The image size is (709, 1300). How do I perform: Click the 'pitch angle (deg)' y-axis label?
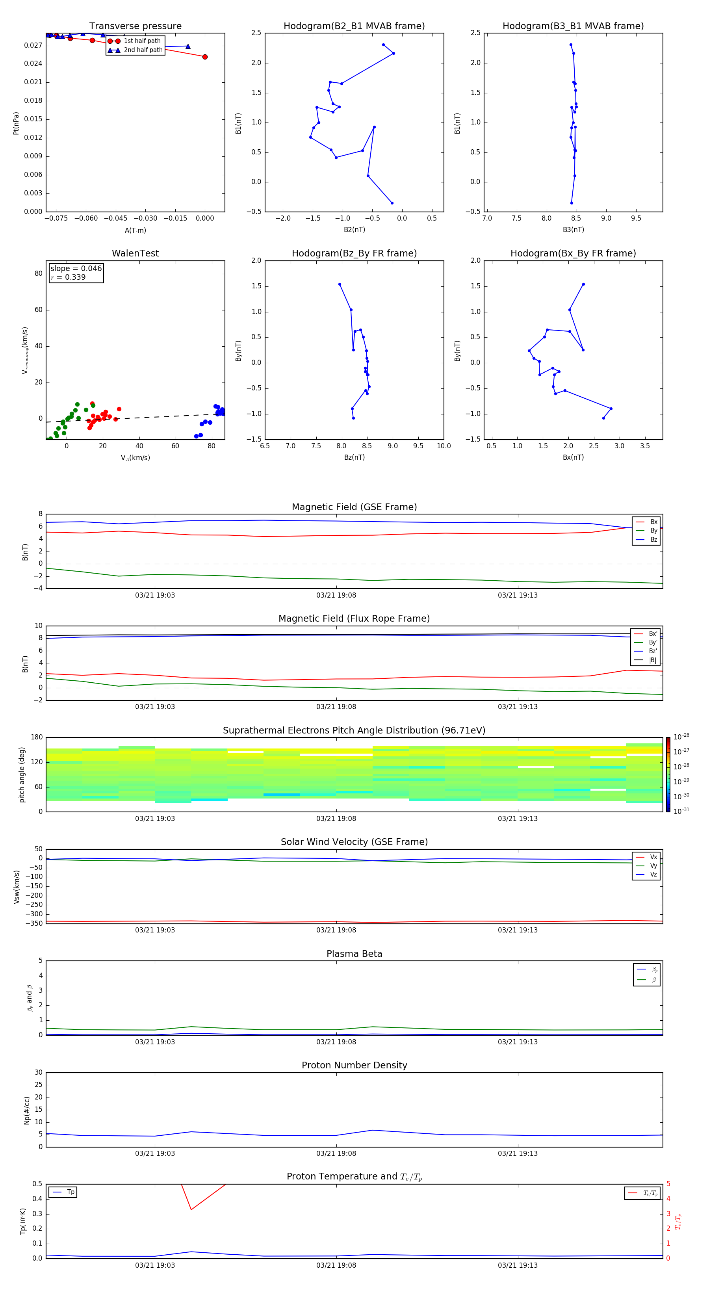coord(22,774)
